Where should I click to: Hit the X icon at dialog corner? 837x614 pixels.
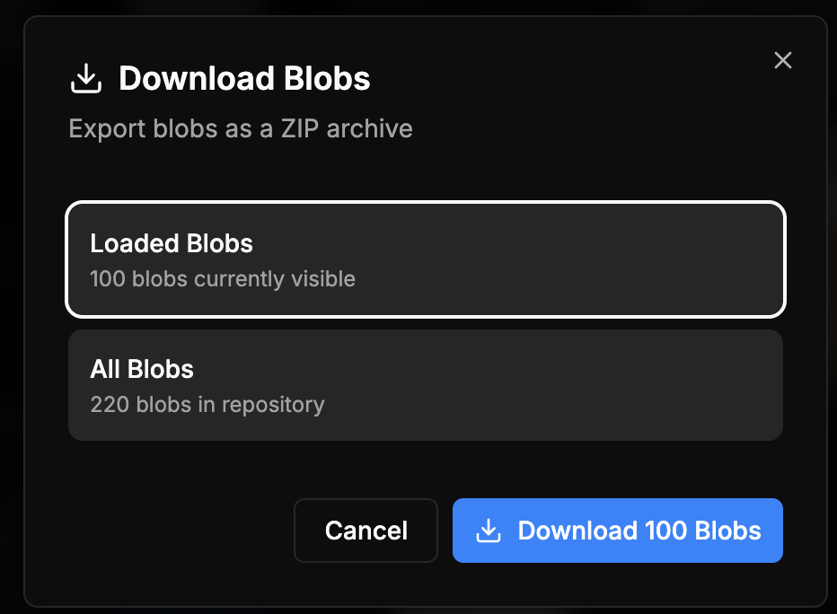coord(783,60)
